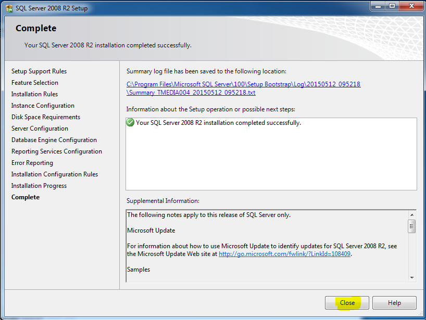Screen dimensions: 426x320
Task: Select the Installation Rules step
Action: point(34,94)
